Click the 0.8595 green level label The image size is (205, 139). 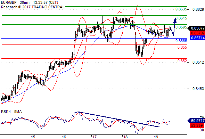click(181, 27)
